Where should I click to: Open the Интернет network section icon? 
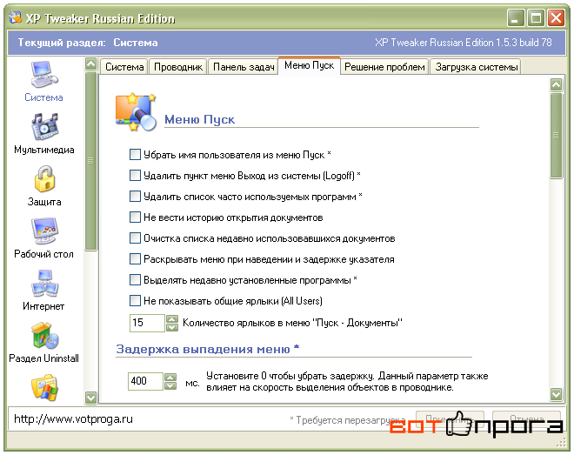(44, 284)
